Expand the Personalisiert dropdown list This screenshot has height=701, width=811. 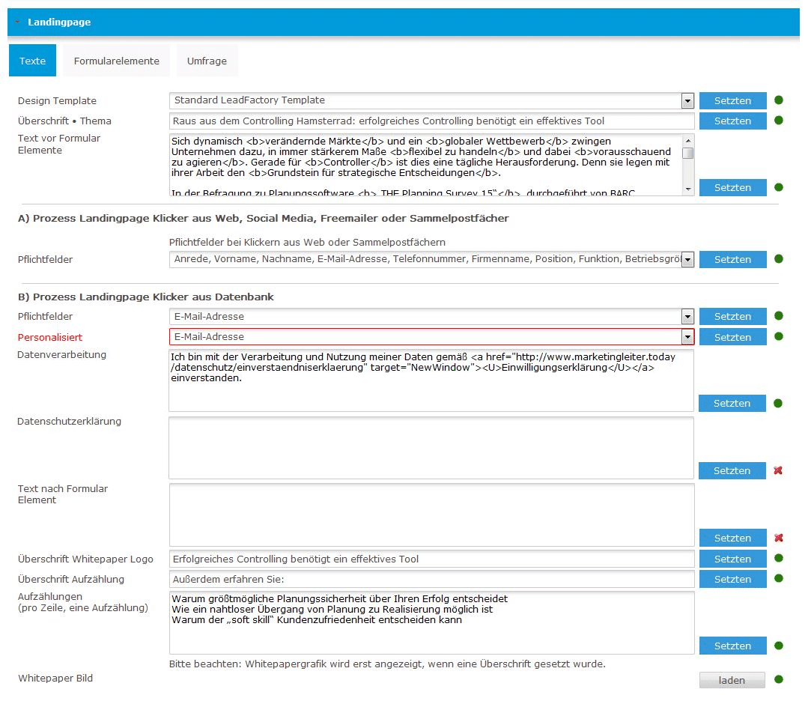pyautogui.click(x=687, y=337)
